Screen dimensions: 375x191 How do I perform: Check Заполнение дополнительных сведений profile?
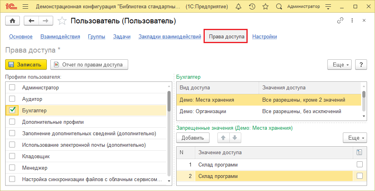(x=12, y=133)
